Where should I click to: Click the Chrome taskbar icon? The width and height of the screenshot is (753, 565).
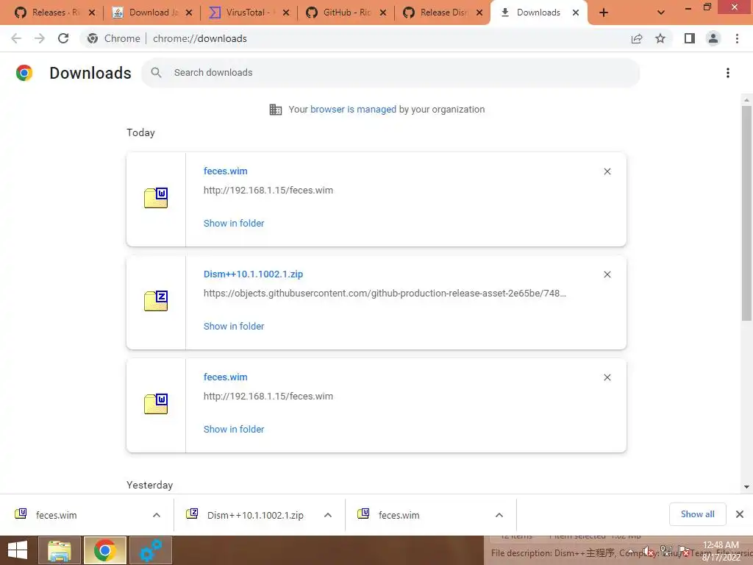point(104,550)
